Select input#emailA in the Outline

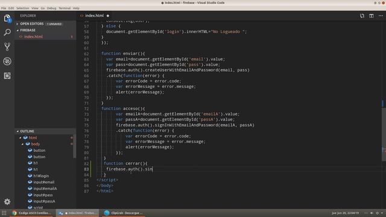pos(45,189)
